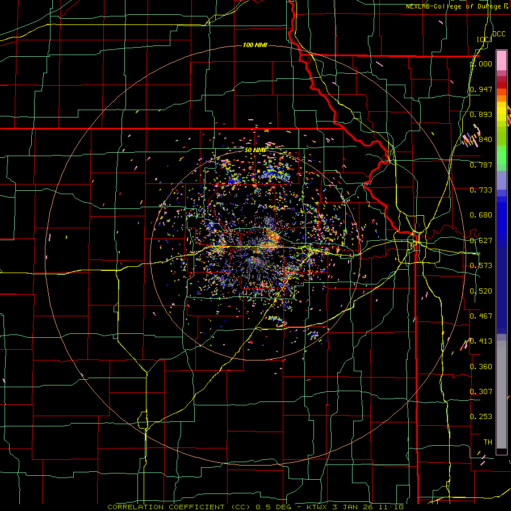Click the 'DCC' label above the color scale
Image resolution: width=511 pixels, height=511 pixels.
499,34
